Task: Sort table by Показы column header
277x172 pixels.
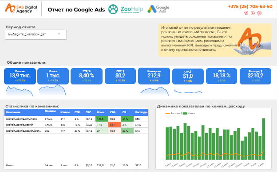Action: point(50,112)
